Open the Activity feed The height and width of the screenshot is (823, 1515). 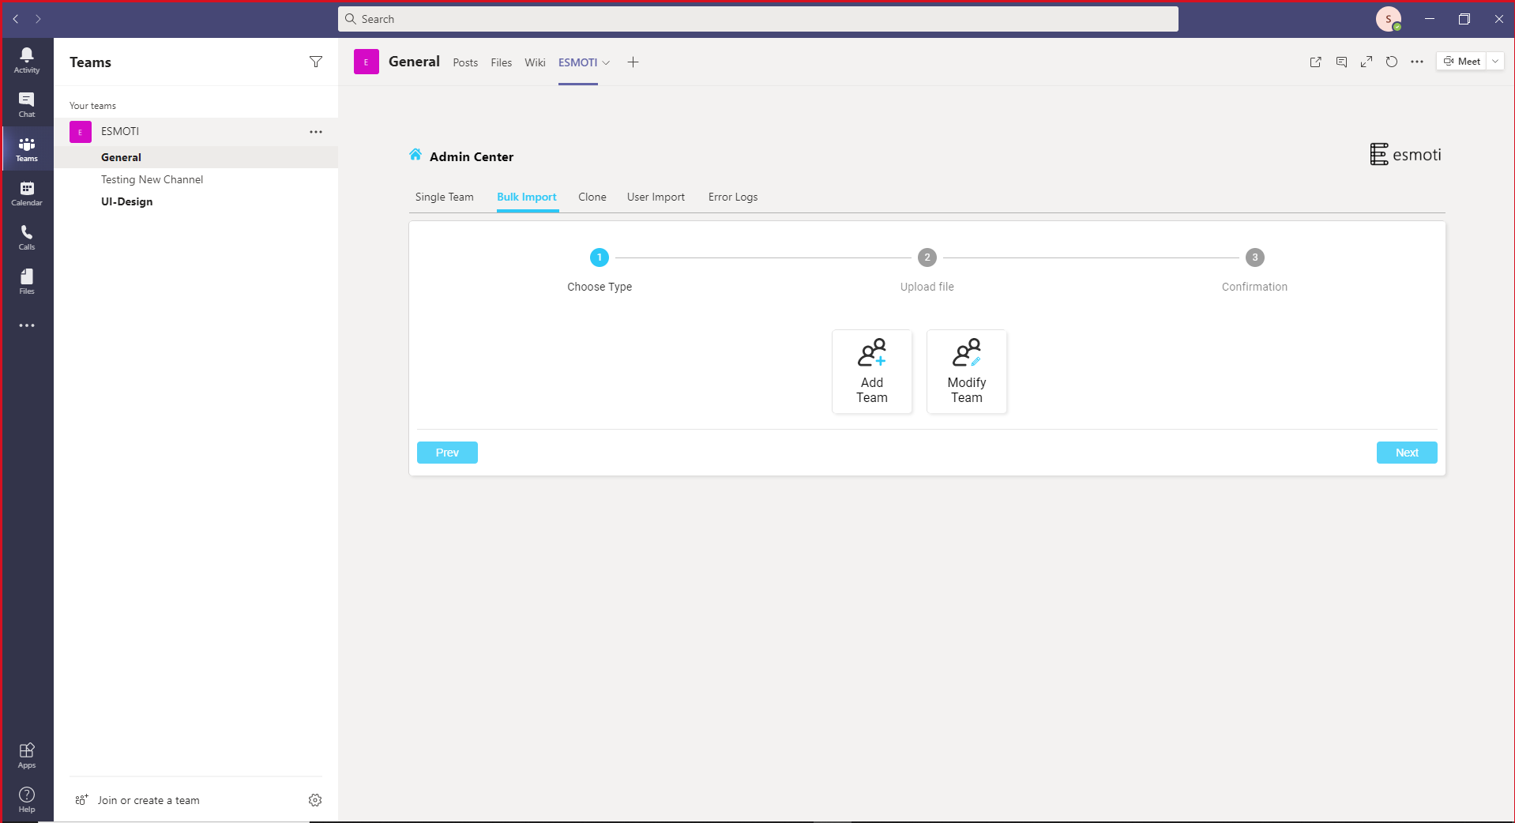tap(27, 60)
